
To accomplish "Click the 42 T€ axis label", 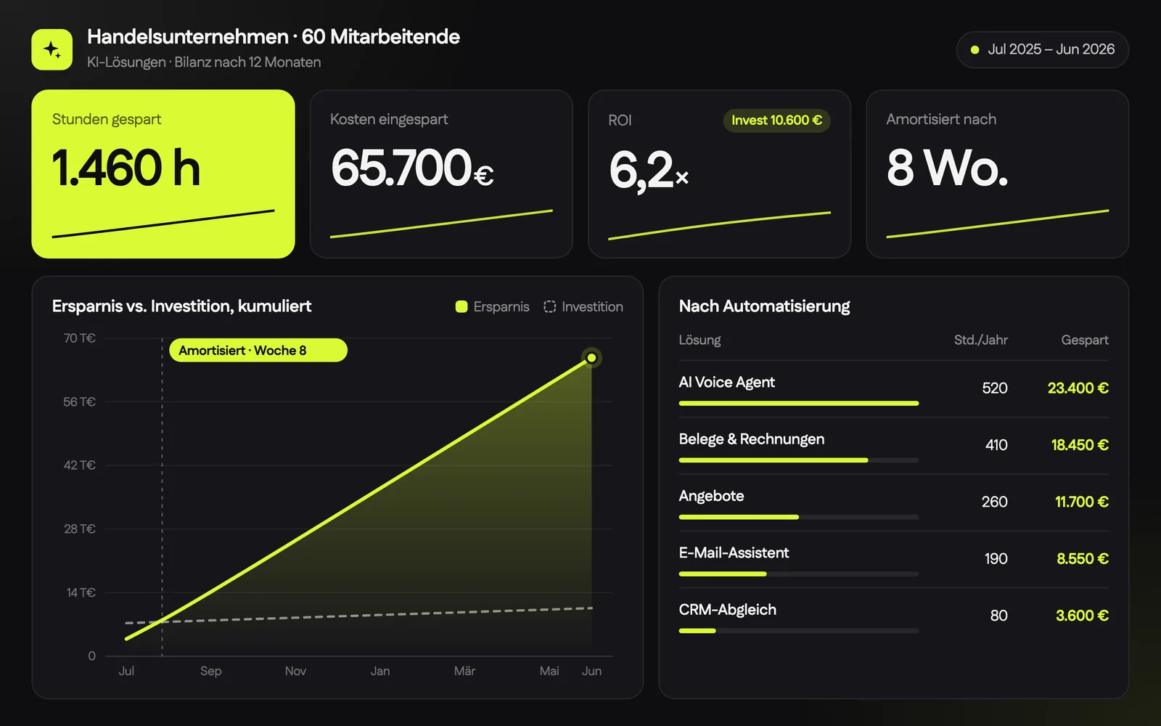I will (79, 465).
